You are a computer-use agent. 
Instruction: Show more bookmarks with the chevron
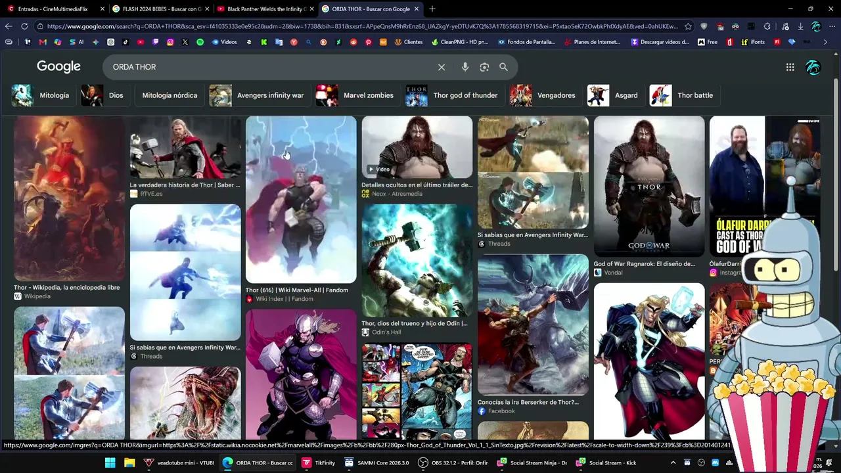coord(826,42)
